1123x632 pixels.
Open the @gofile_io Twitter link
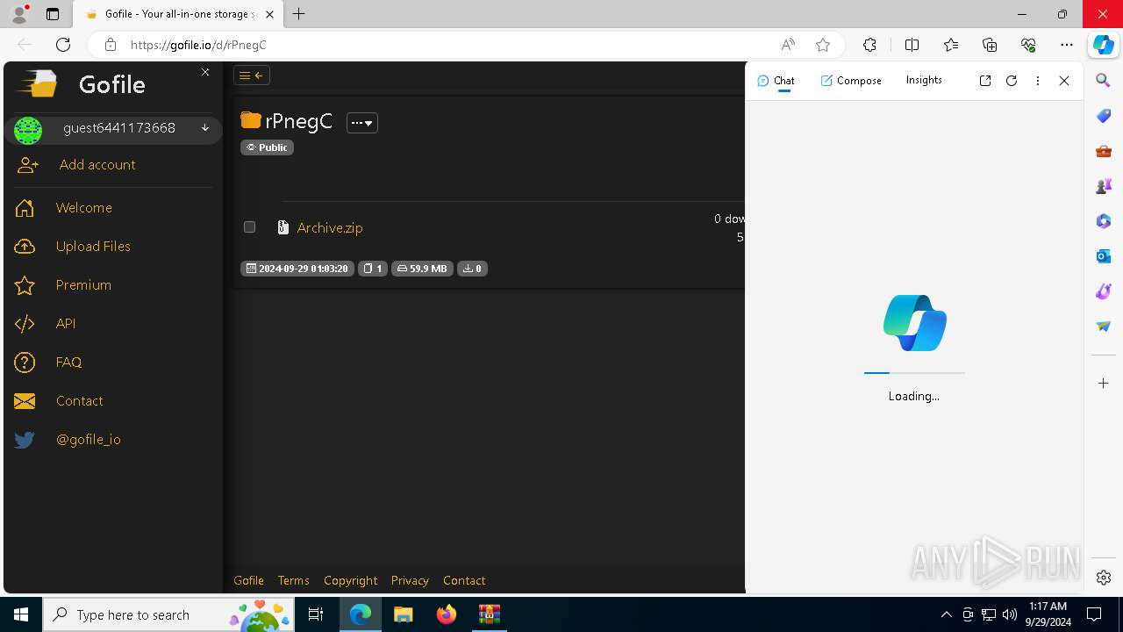point(88,439)
